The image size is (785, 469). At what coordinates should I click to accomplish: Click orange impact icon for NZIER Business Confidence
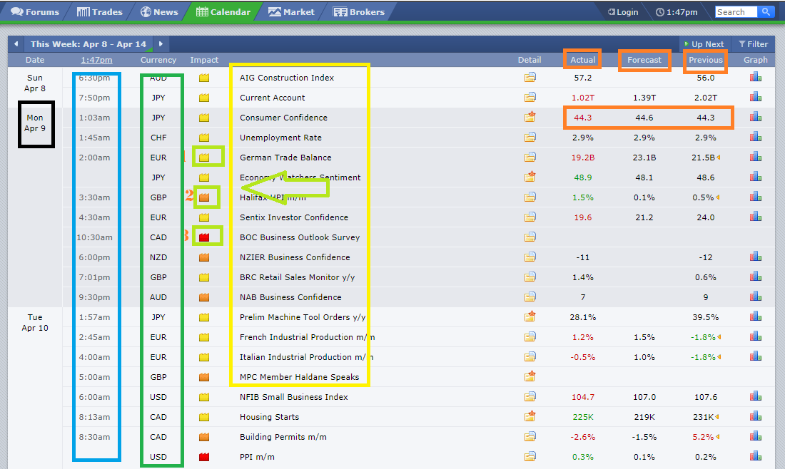[x=204, y=257]
